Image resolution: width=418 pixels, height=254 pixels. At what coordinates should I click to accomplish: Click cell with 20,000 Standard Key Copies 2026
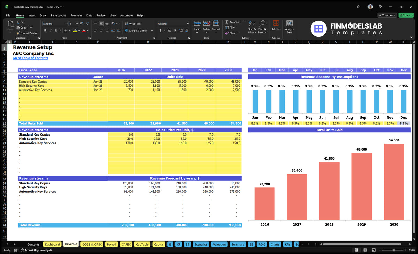[x=121, y=82]
